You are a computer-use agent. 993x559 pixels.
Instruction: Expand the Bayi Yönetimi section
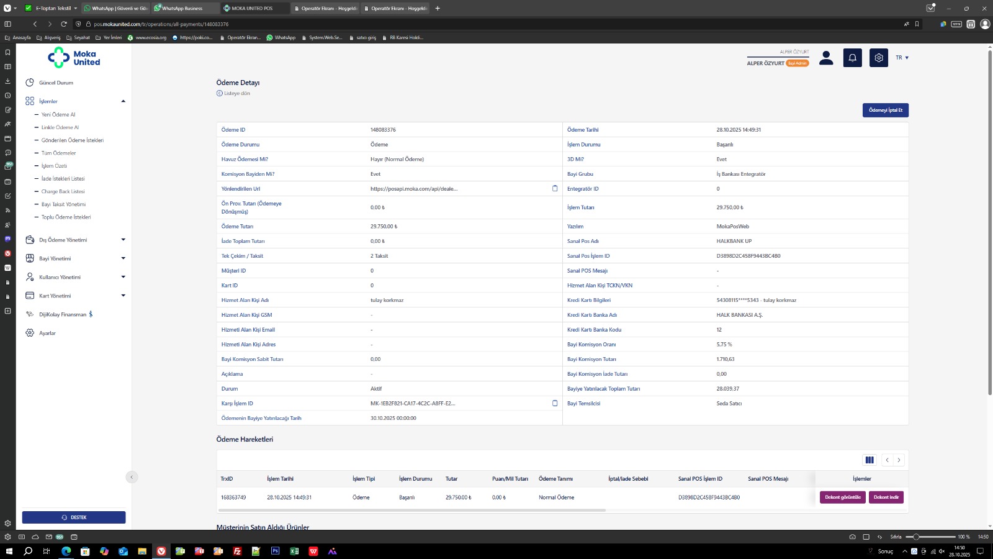click(123, 258)
